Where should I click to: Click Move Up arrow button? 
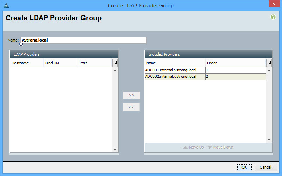(x=193, y=147)
